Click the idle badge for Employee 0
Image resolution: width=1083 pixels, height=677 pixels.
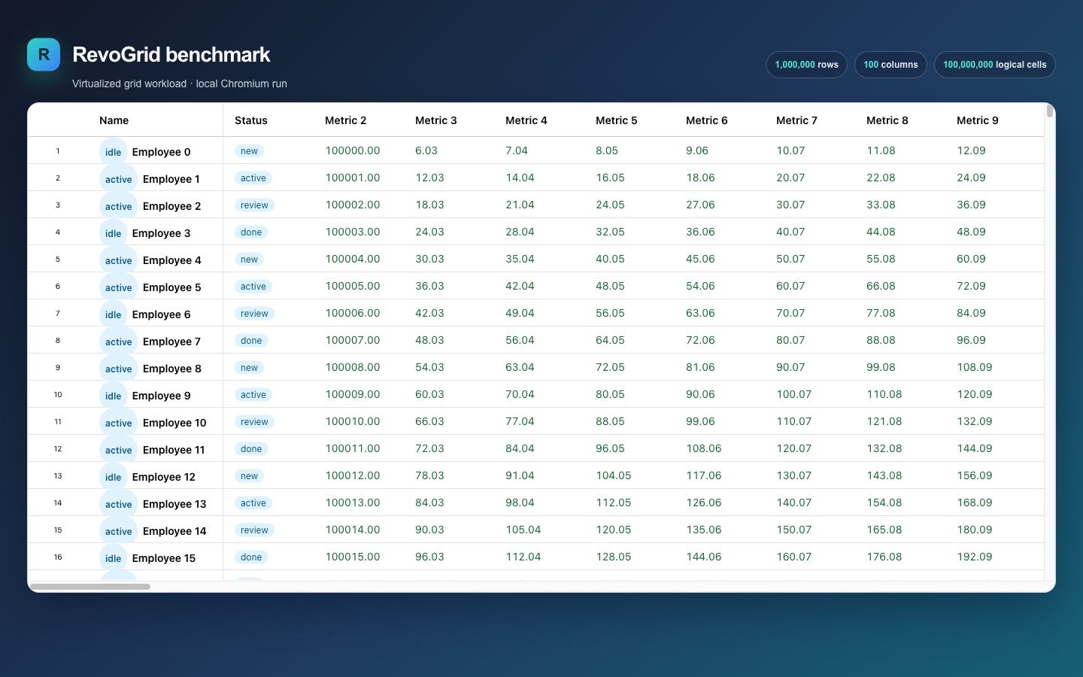tap(114, 152)
